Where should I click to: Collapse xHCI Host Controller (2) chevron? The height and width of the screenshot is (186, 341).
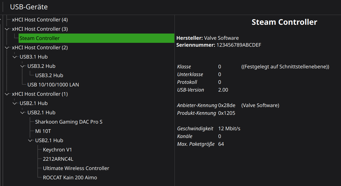7,48
